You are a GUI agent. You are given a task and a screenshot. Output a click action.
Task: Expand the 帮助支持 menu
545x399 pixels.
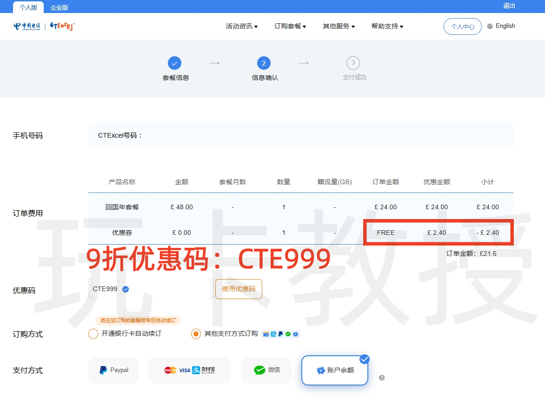click(387, 26)
